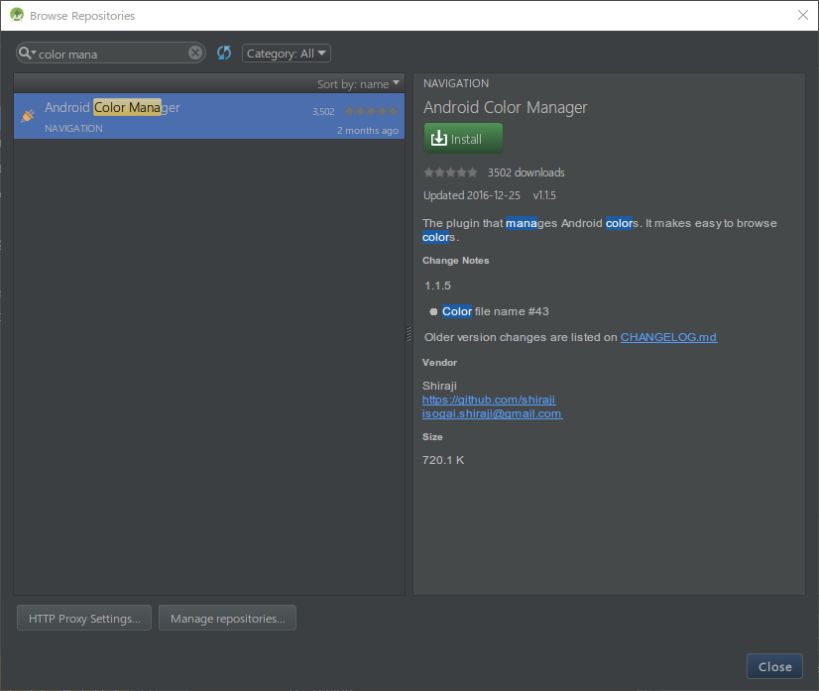Close the Browse Repositories window with X
Screen dimensions: 819x691
(x=803, y=15)
